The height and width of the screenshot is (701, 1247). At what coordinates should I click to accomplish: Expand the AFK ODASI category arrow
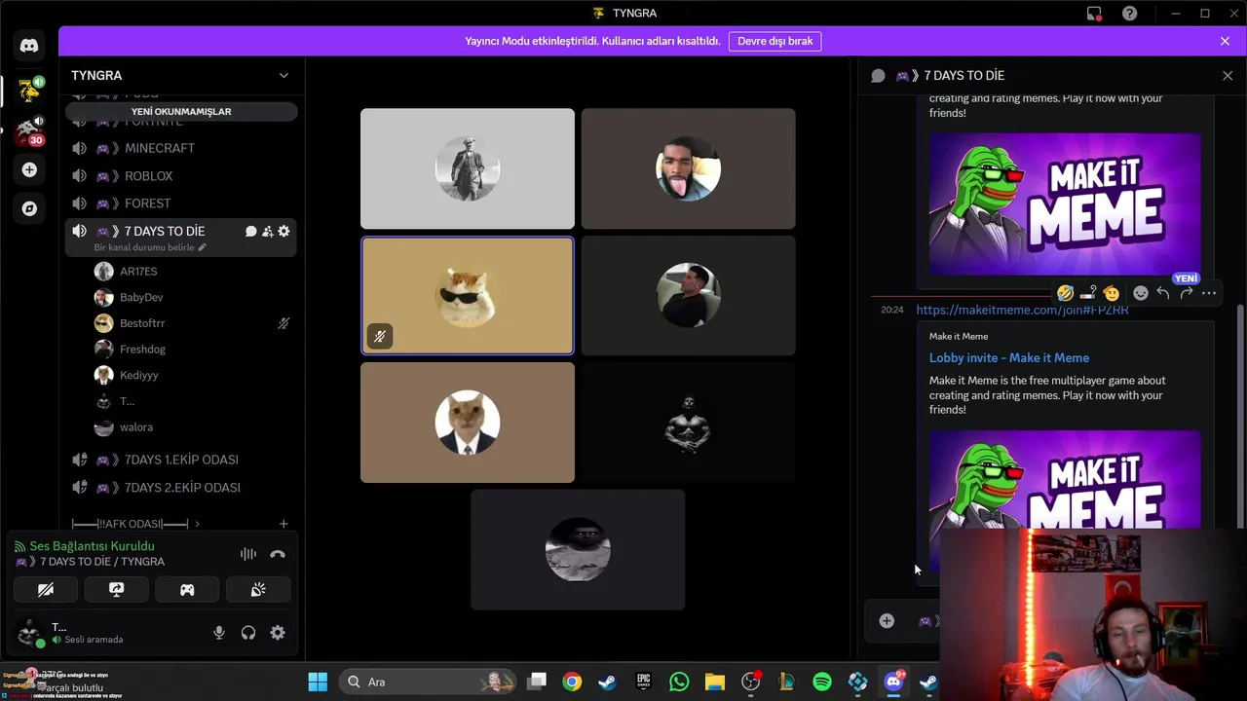click(x=197, y=524)
